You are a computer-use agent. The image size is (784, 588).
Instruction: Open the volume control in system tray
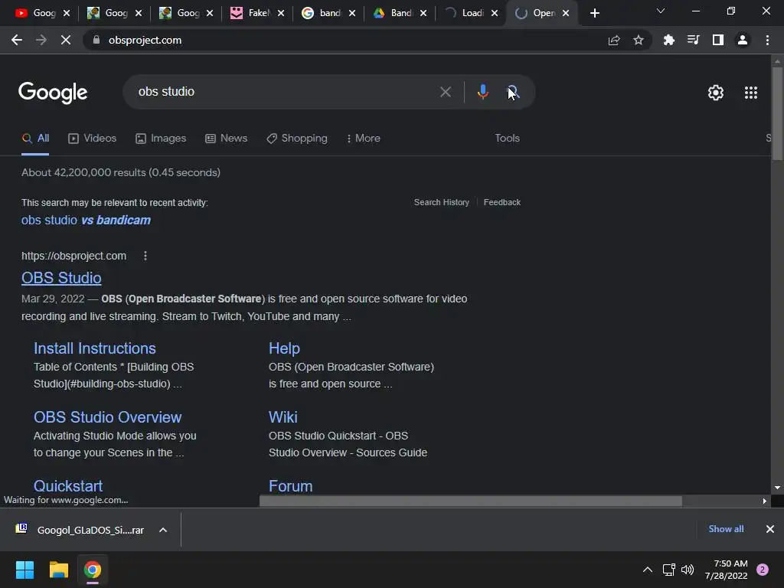click(x=688, y=570)
